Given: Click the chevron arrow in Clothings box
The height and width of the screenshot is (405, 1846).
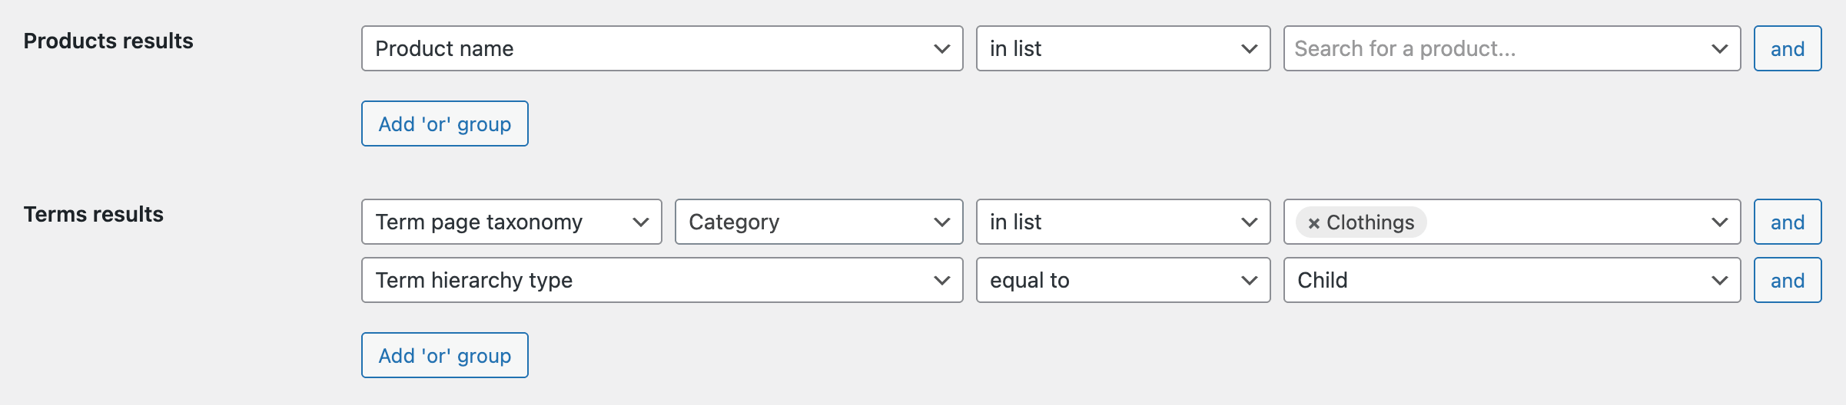Looking at the screenshot, I should click(x=1720, y=222).
